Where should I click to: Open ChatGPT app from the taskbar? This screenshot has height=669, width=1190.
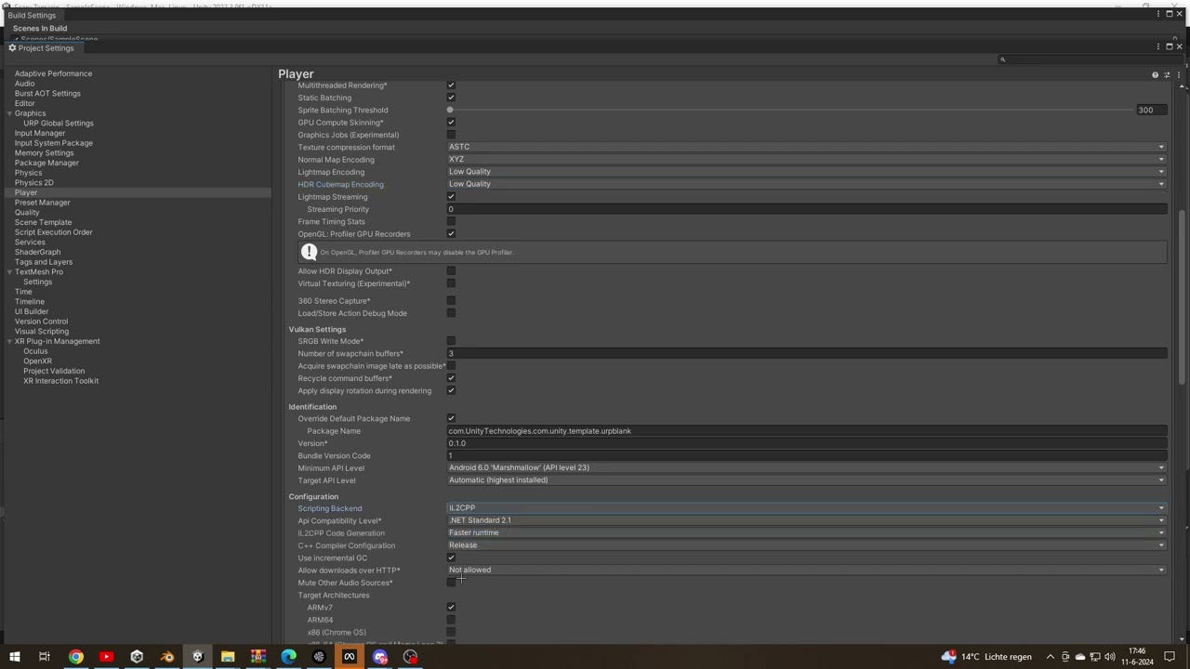pyautogui.click(x=319, y=657)
